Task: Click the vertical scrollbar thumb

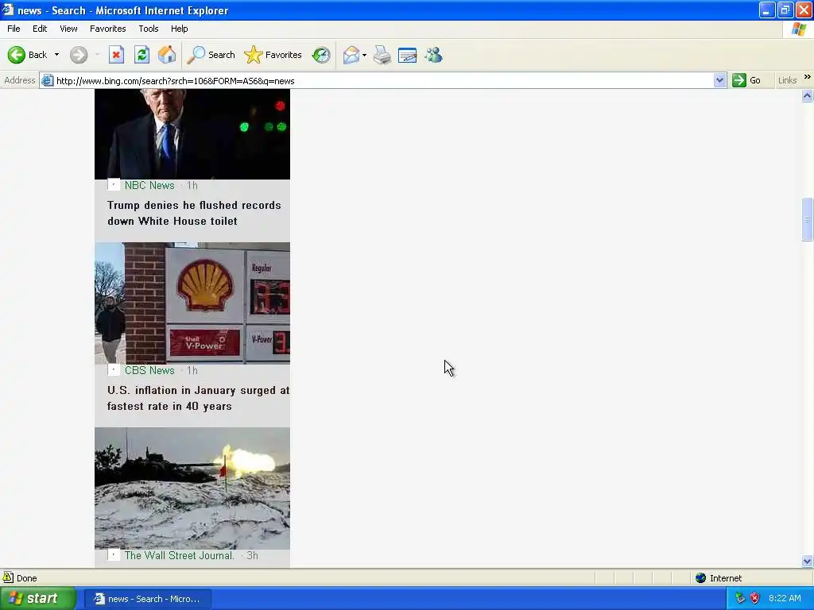Action: 808,219
